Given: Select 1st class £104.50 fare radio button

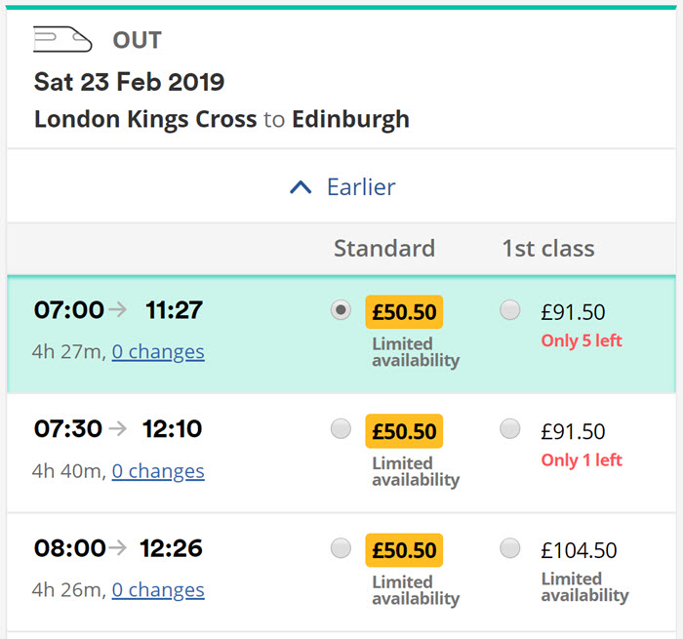Looking at the screenshot, I should [510, 548].
